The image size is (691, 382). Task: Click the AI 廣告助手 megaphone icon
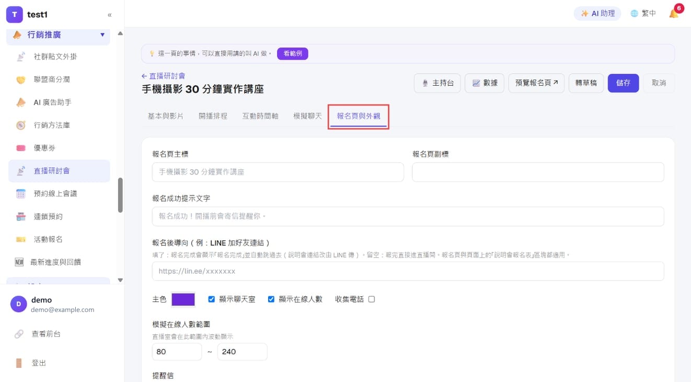click(x=21, y=102)
